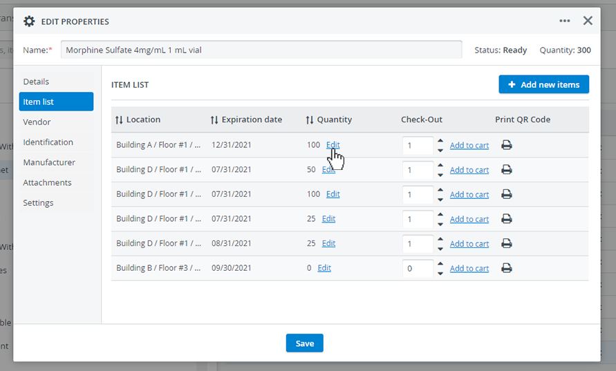Decrease check-out amount for Building B row
The width and height of the screenshot is (616, 371).
pos(440,274)
